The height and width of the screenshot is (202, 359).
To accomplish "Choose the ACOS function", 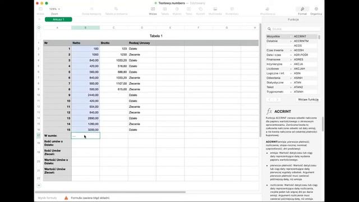I will pos(305,45).
